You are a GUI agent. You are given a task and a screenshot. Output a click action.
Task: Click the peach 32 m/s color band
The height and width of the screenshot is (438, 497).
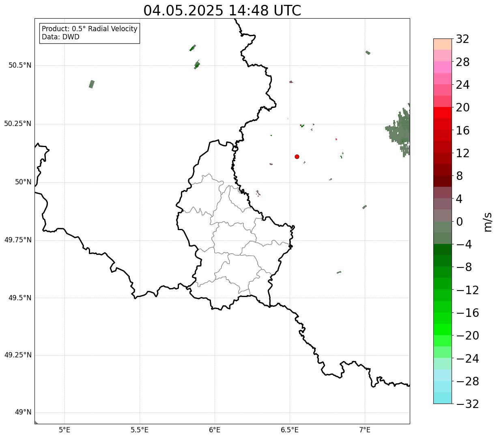click(443, 44)
